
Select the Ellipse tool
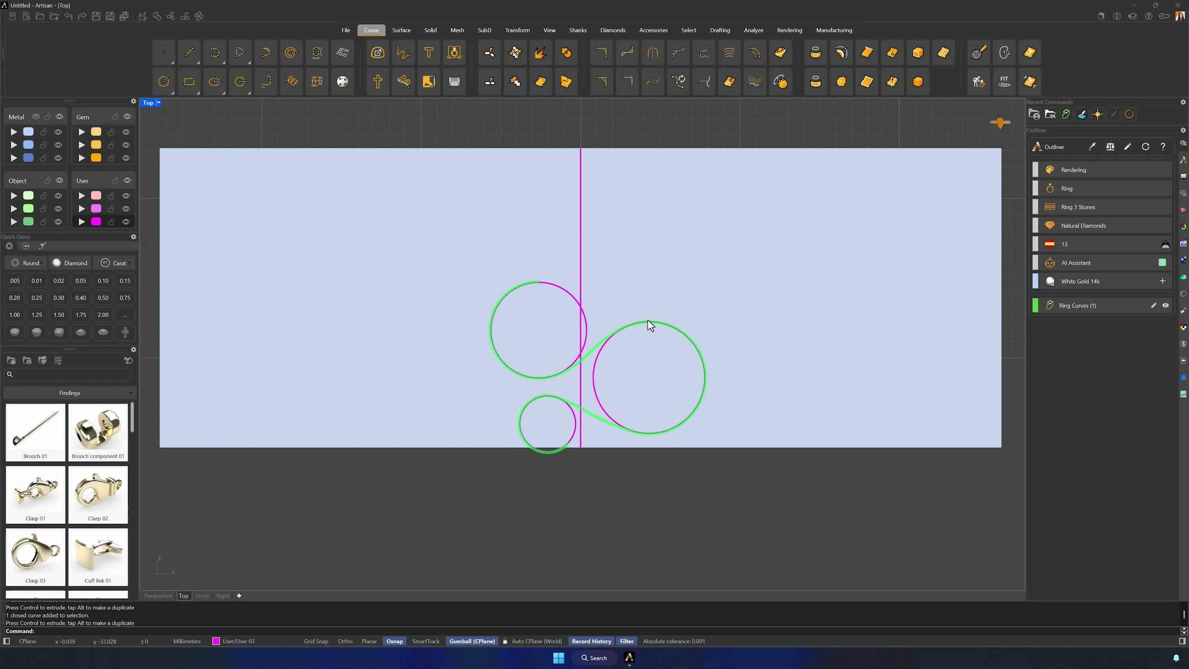[214, 81]
